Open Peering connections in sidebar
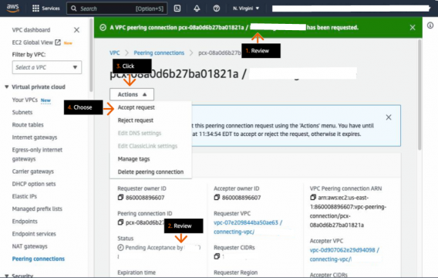Viewport: 438px width, 278px height. tap(39, 259)
